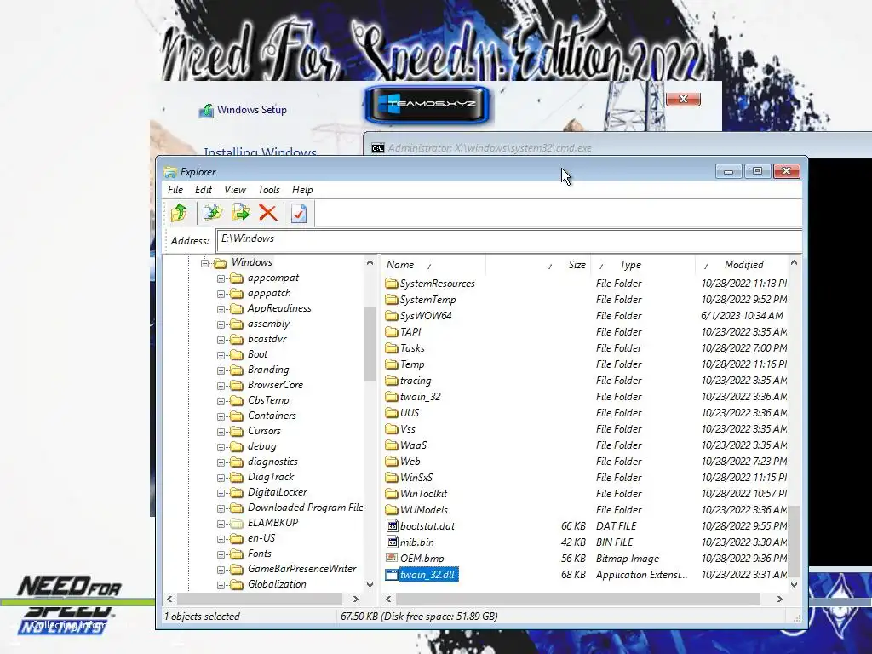Viewport: 872px width, 654px height.
Task: Select CbsTemp folder in tree
Action: 268,400
